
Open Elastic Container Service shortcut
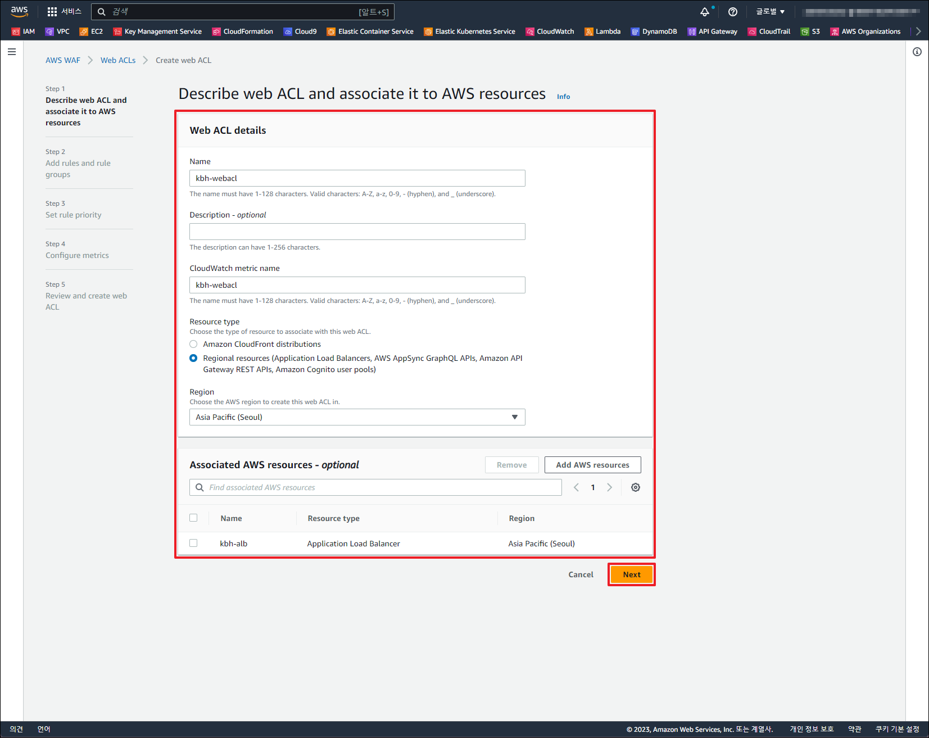tap(370, 31)
